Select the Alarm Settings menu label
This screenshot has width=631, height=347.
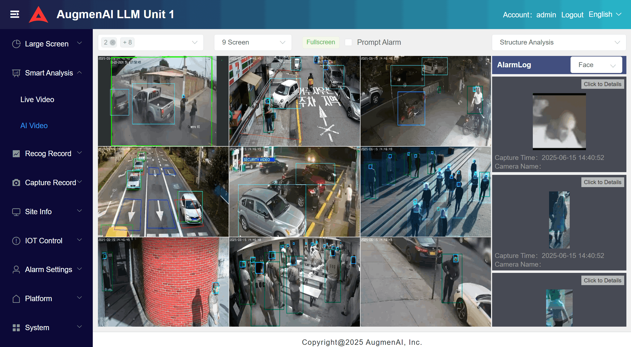tap(49, 270)
